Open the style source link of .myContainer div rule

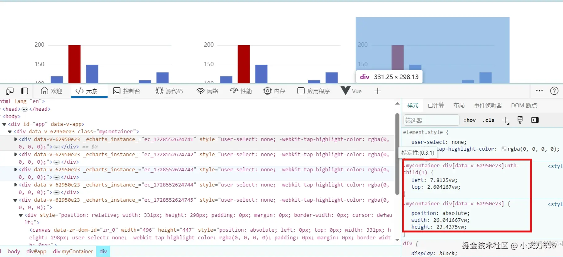555,204
